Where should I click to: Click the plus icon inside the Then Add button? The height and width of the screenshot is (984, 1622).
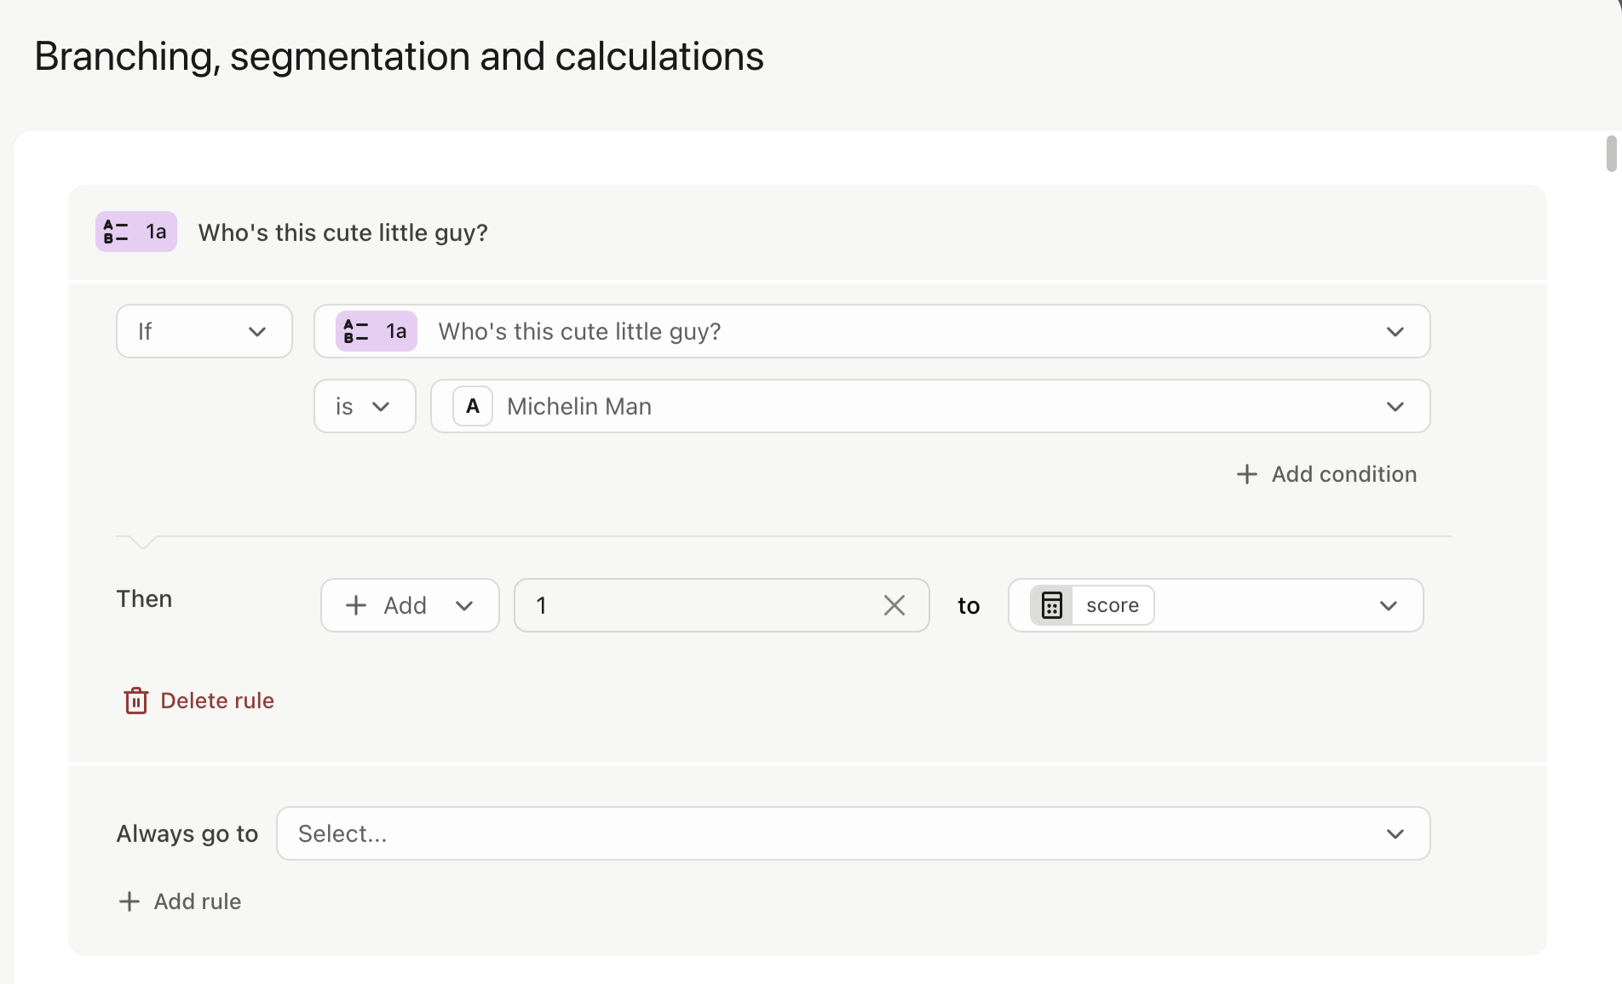click(x=355, y=605)
